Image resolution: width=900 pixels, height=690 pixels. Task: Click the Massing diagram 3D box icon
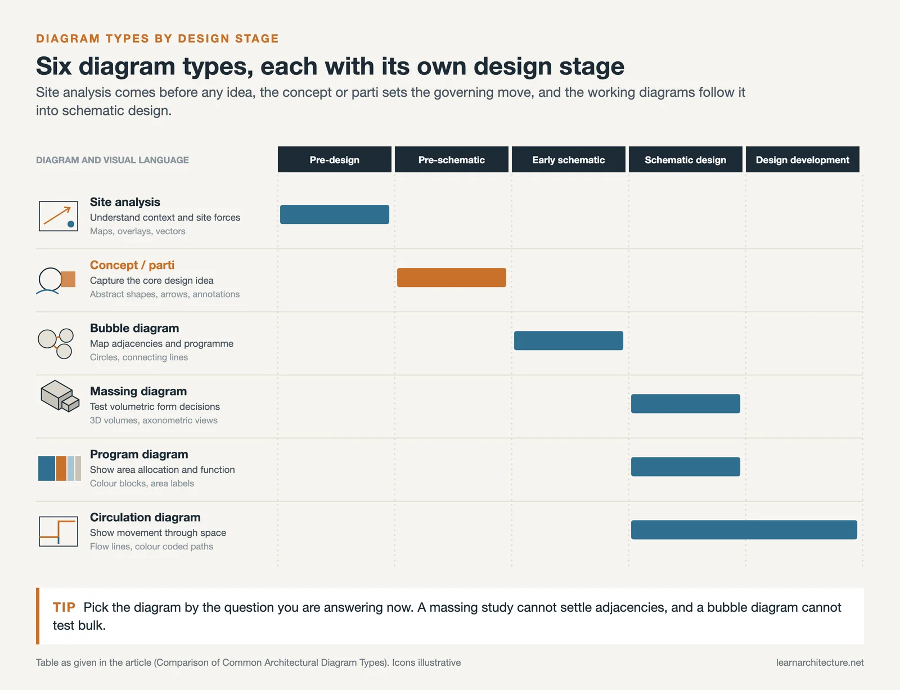60,396
